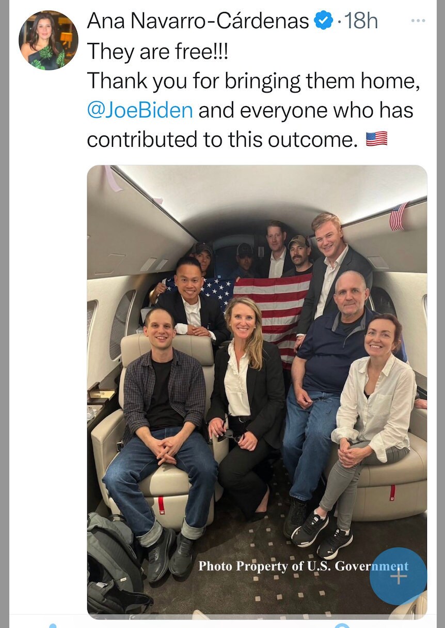Click the Ana Navarro-Cárdenas display name

tap(198, 21)
